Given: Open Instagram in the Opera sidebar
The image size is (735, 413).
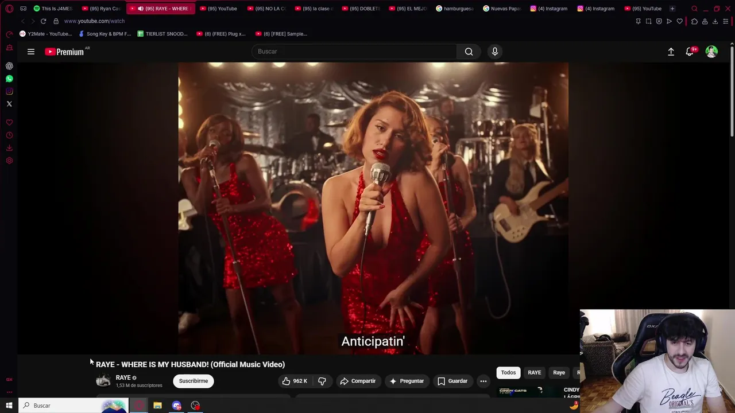Looking at the screenshot, I should pyautogui.click(x=9, y=91).
